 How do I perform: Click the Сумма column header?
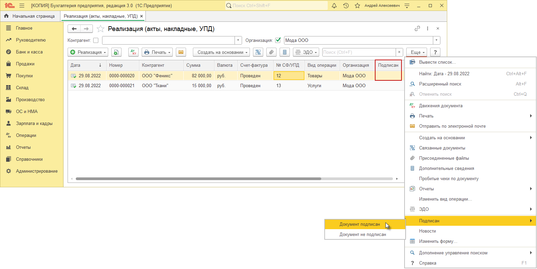199,65
